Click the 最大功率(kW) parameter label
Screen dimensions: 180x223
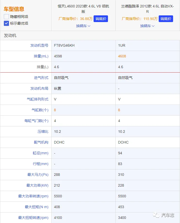tap(37, 185)
